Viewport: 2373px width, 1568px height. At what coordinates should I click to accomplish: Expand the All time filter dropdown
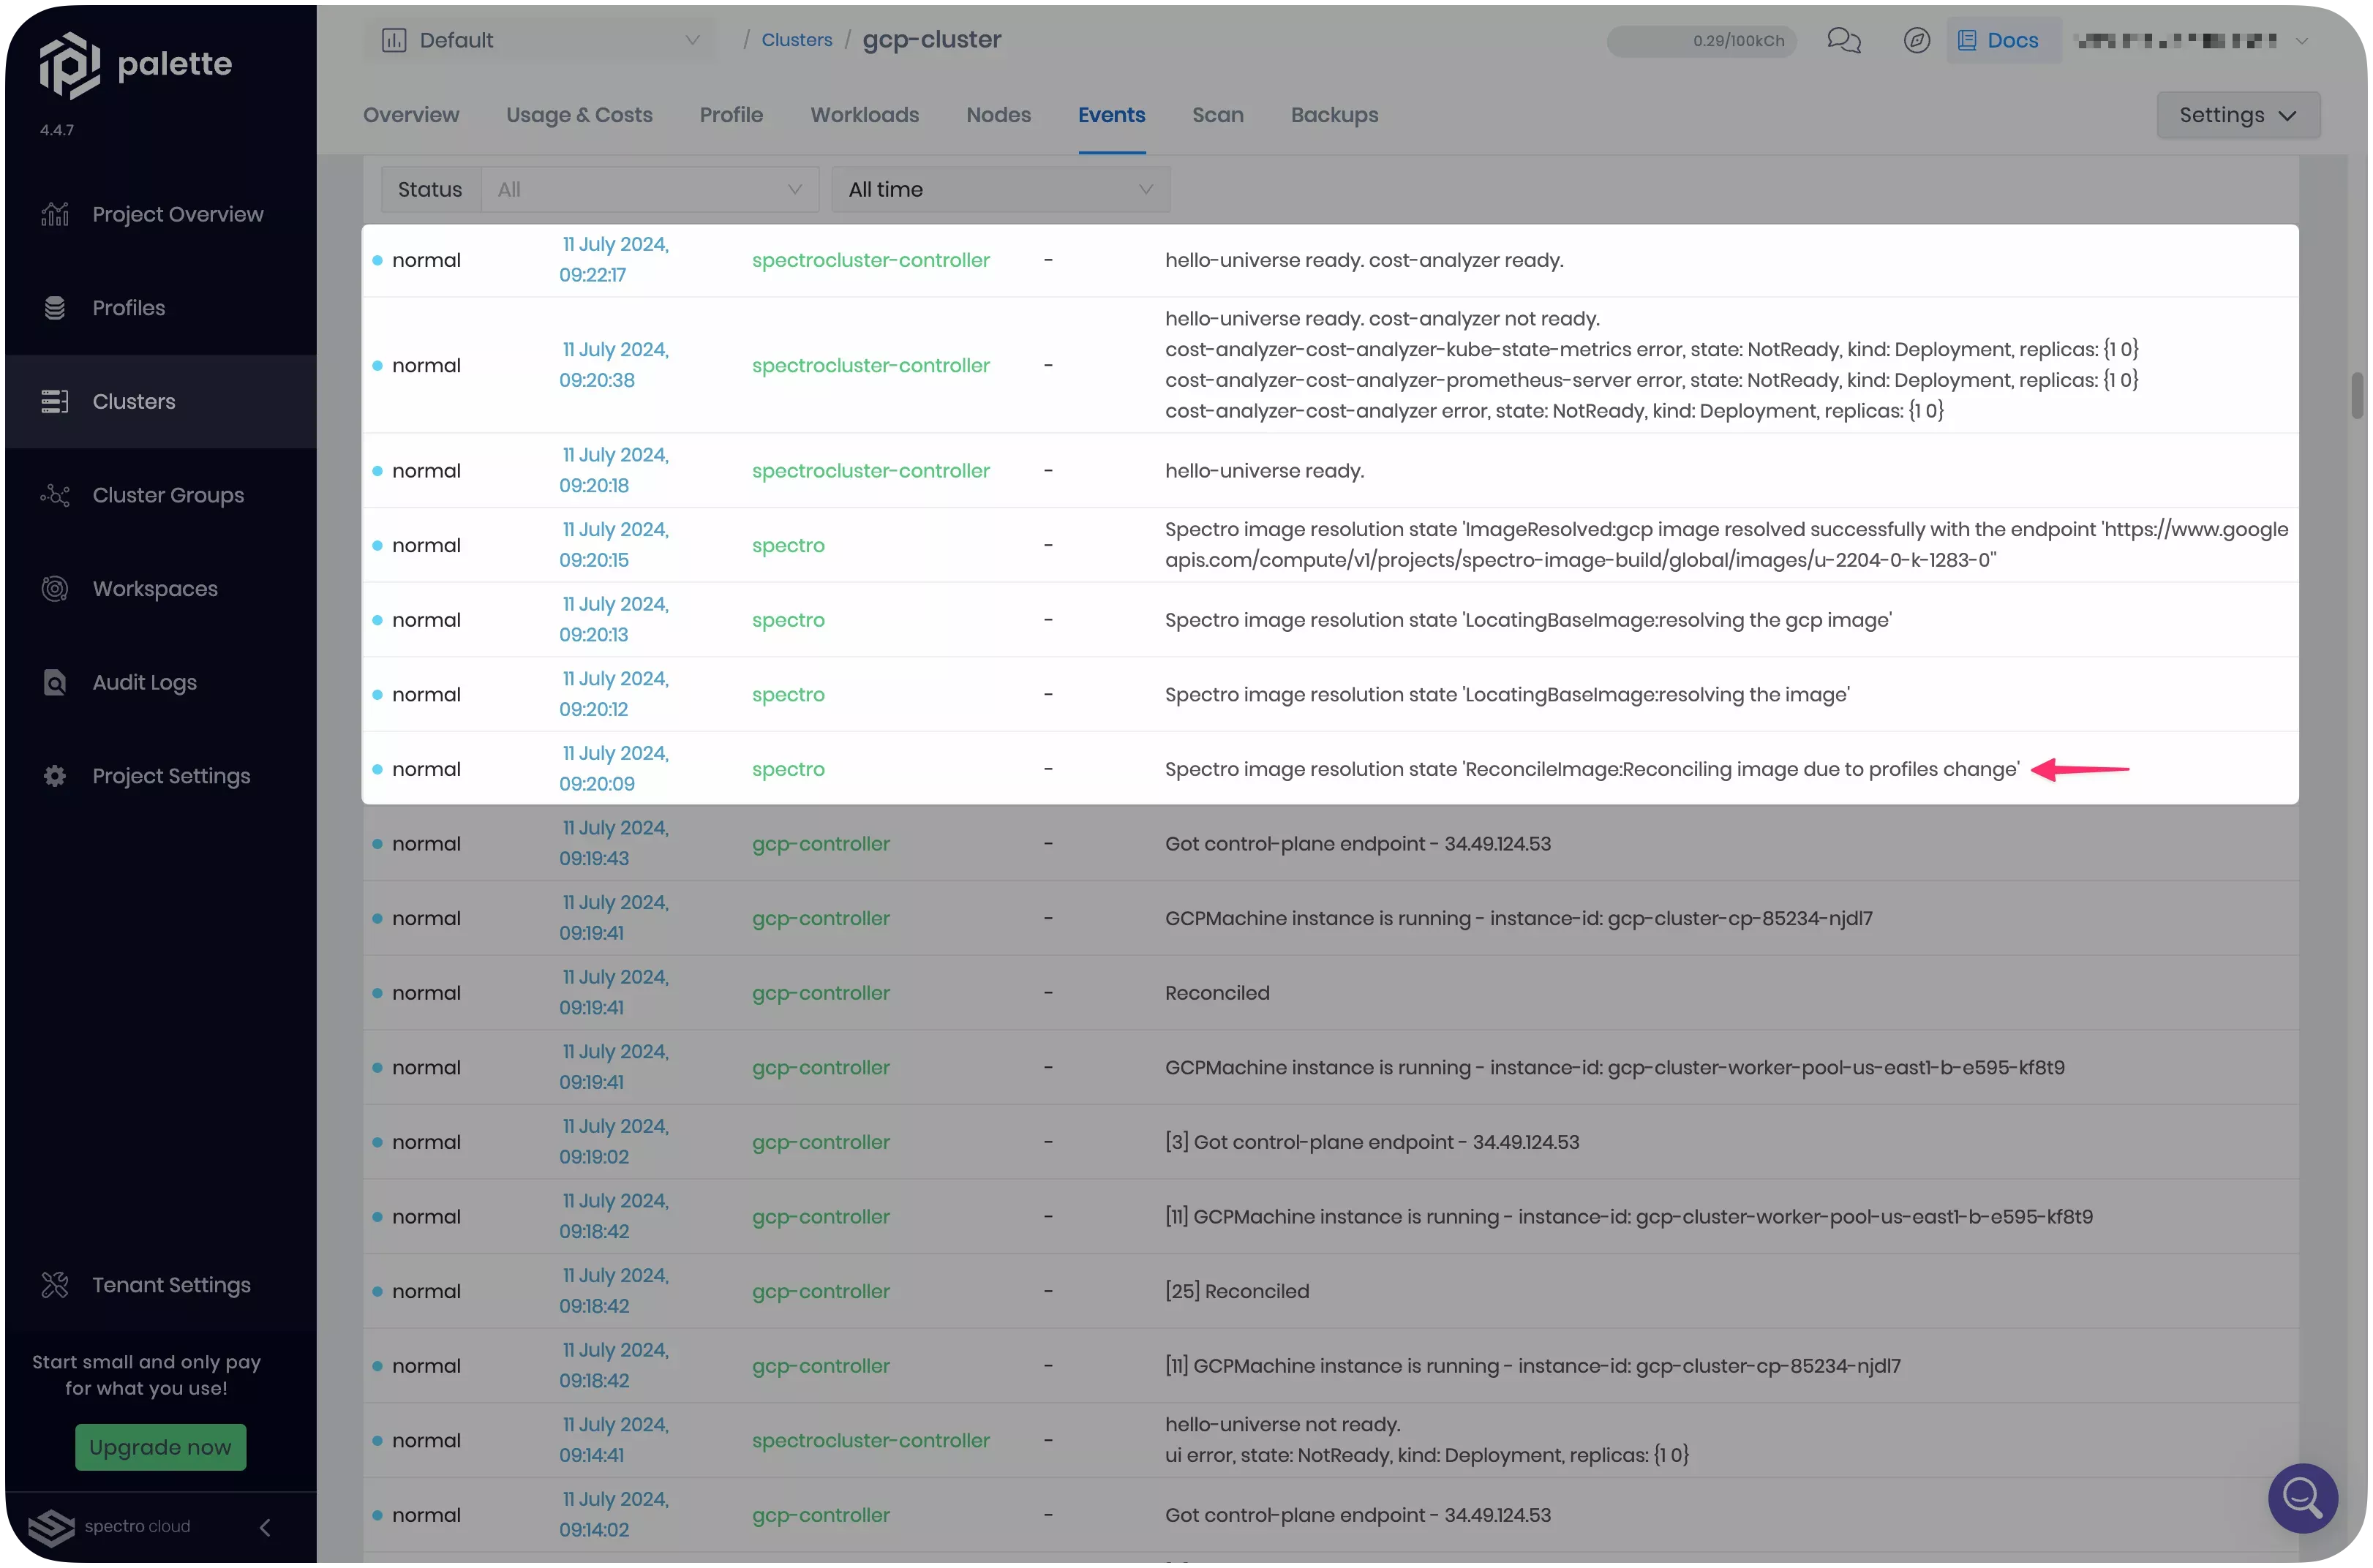[999, 189]
